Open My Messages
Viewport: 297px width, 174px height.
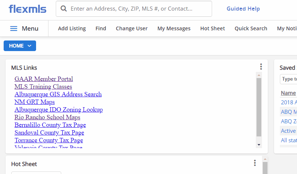point(174,28)
